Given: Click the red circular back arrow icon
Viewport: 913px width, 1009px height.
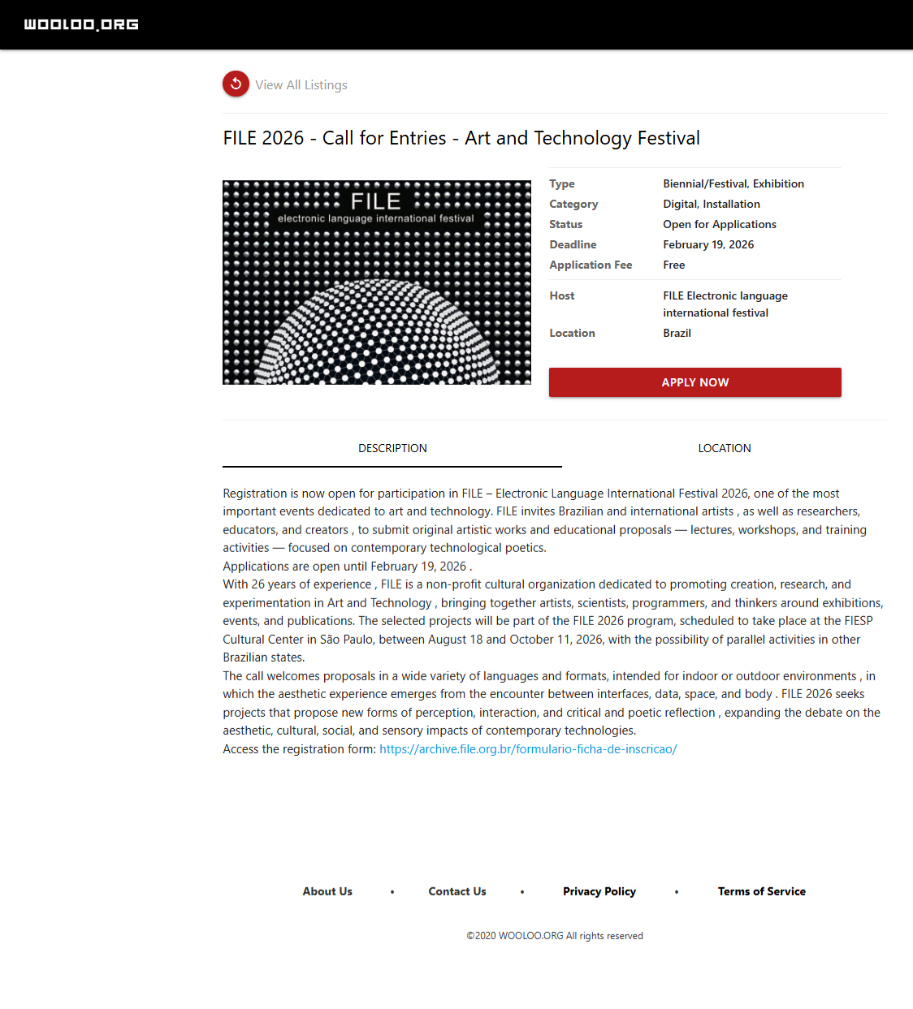Looking at the screenshot, I should pyautogui.click(x=236, y=84).
